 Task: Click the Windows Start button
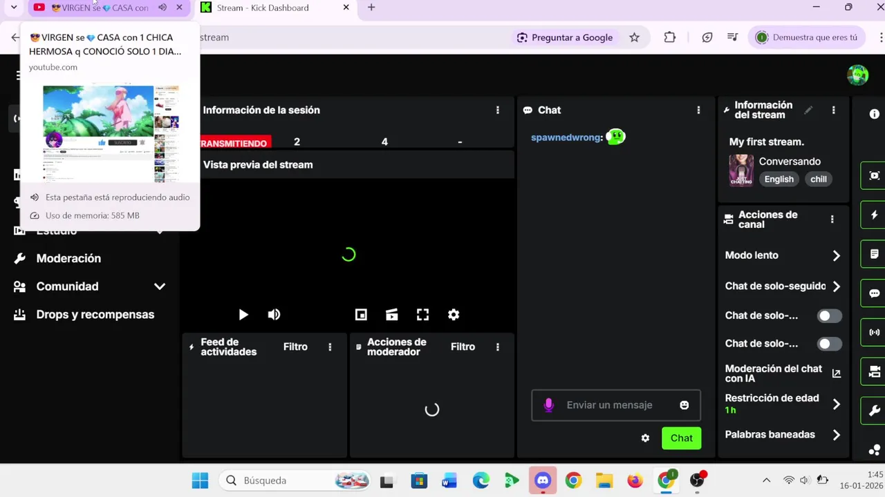pos(200,480)
